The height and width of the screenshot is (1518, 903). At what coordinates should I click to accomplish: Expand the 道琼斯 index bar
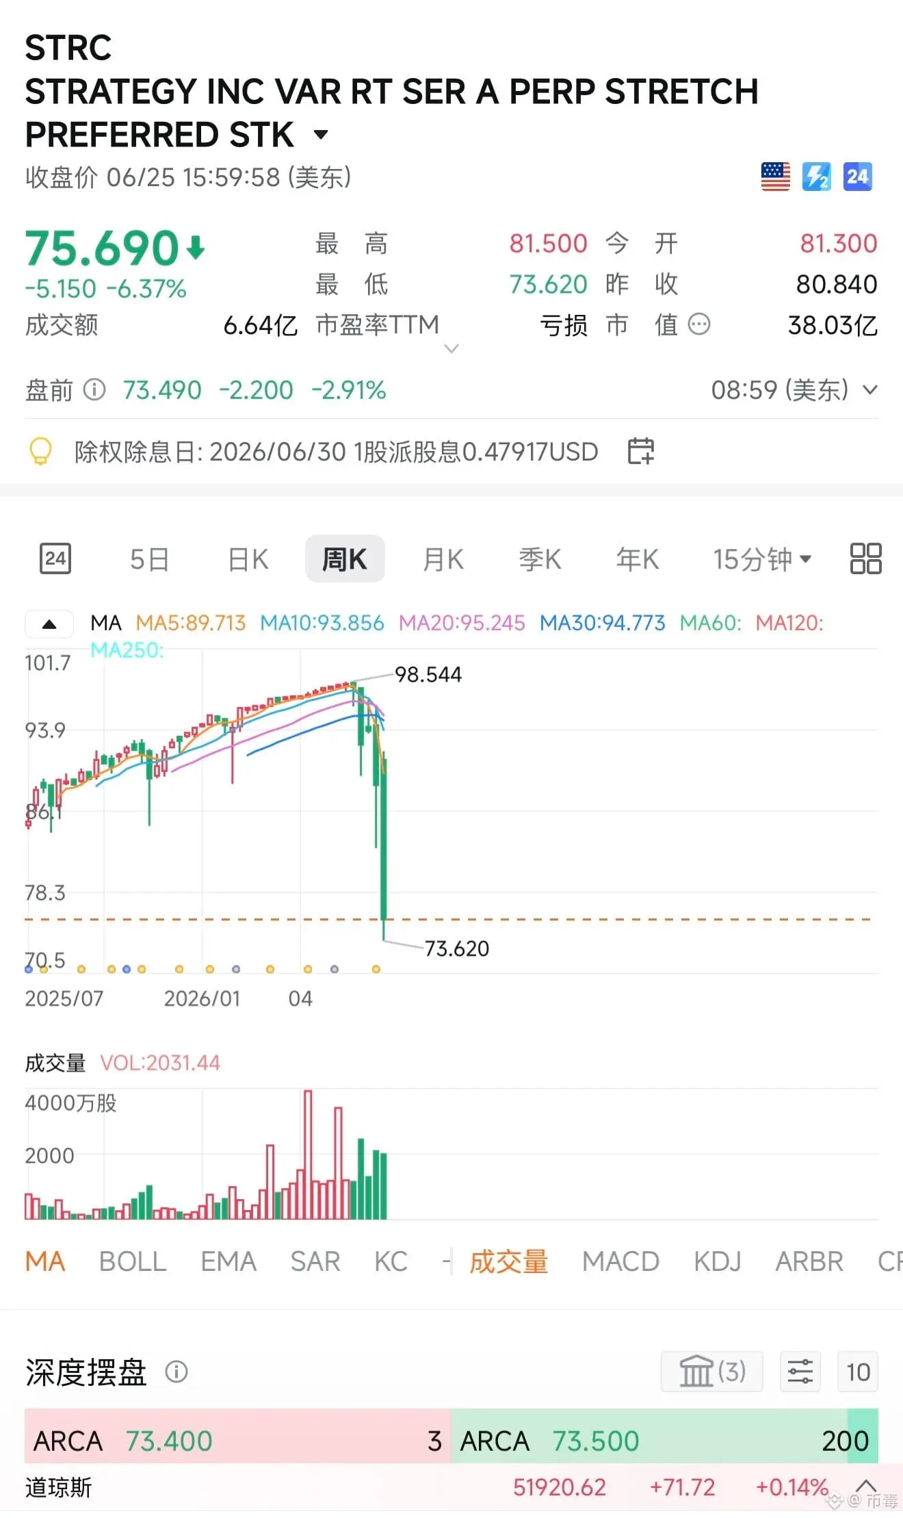[867, 1487]
